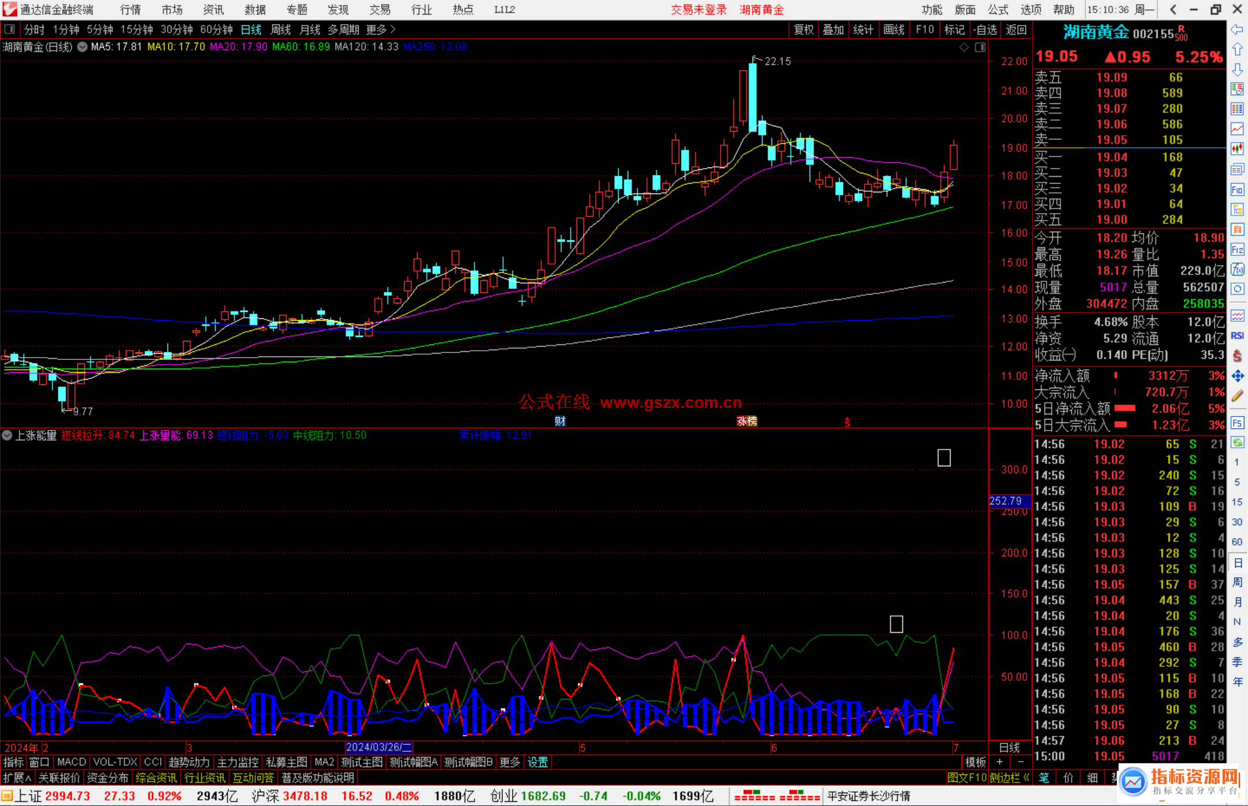Click the panel layout icon at chart top-right
Image resolution: width=1248 pixels, height=806 pixels.
coord(980,47)
